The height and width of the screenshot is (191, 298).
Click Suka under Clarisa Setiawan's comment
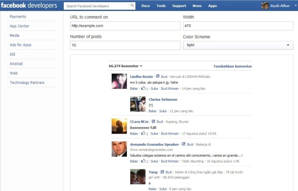(163, 111)
